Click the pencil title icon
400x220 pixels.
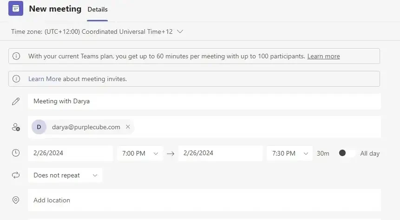click(x=16, y=101)
